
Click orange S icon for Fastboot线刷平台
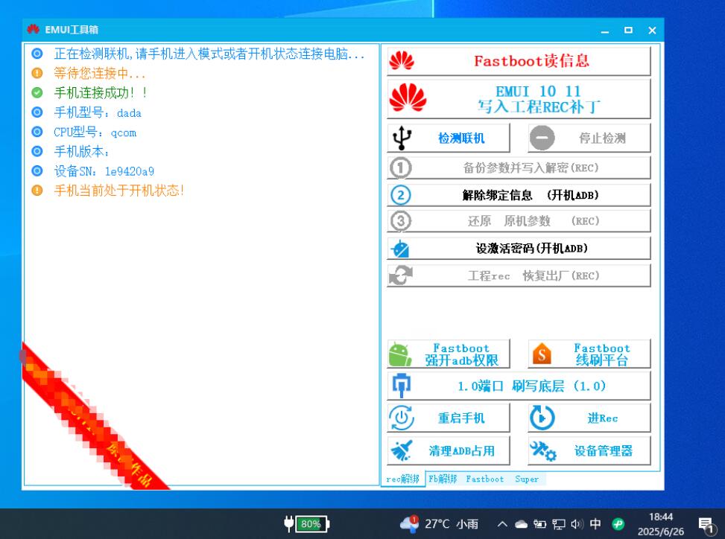click(542, 354)
